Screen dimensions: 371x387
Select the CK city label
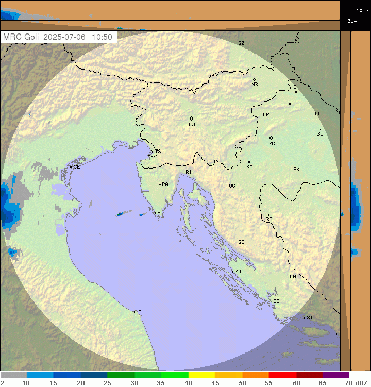point(296,87)
